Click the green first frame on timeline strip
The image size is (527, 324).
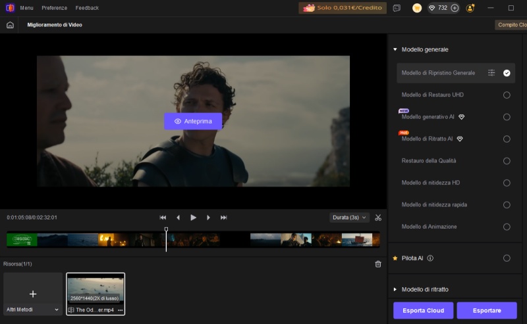[x=22, y=239]
